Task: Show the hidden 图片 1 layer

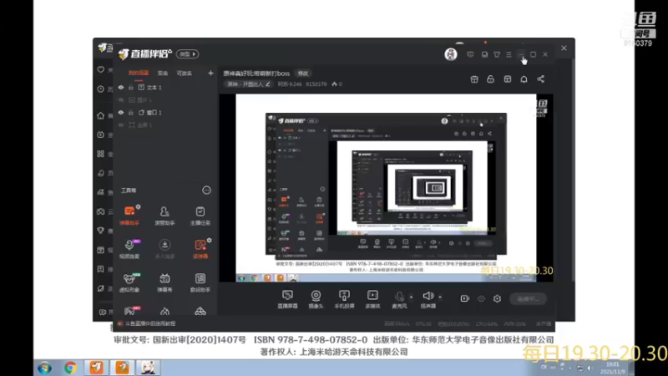Action: (x=121, y=99)
